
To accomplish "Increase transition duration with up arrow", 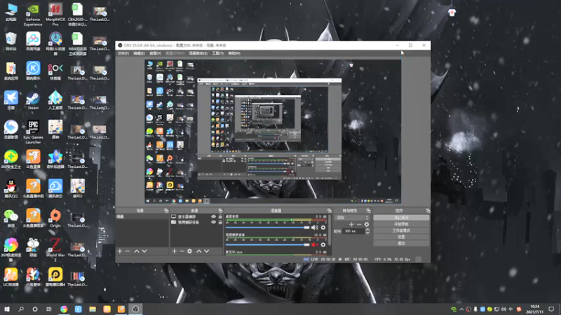I will coord(367,230).
